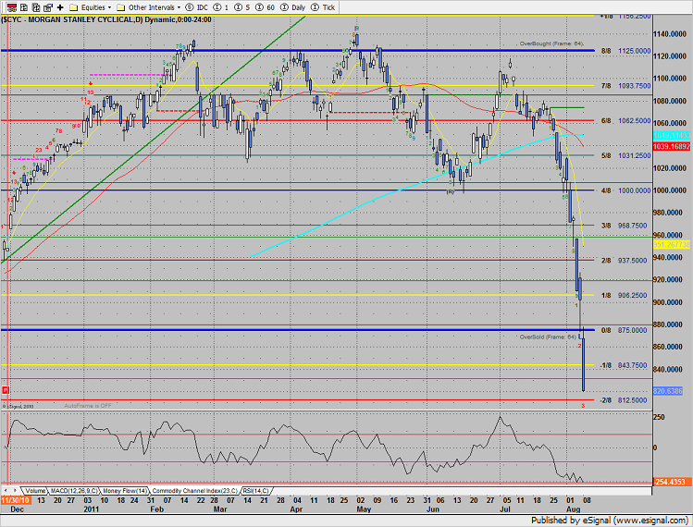Click the yellow 951 moving average price tag

pyautogui.click(x=672, y=244)
